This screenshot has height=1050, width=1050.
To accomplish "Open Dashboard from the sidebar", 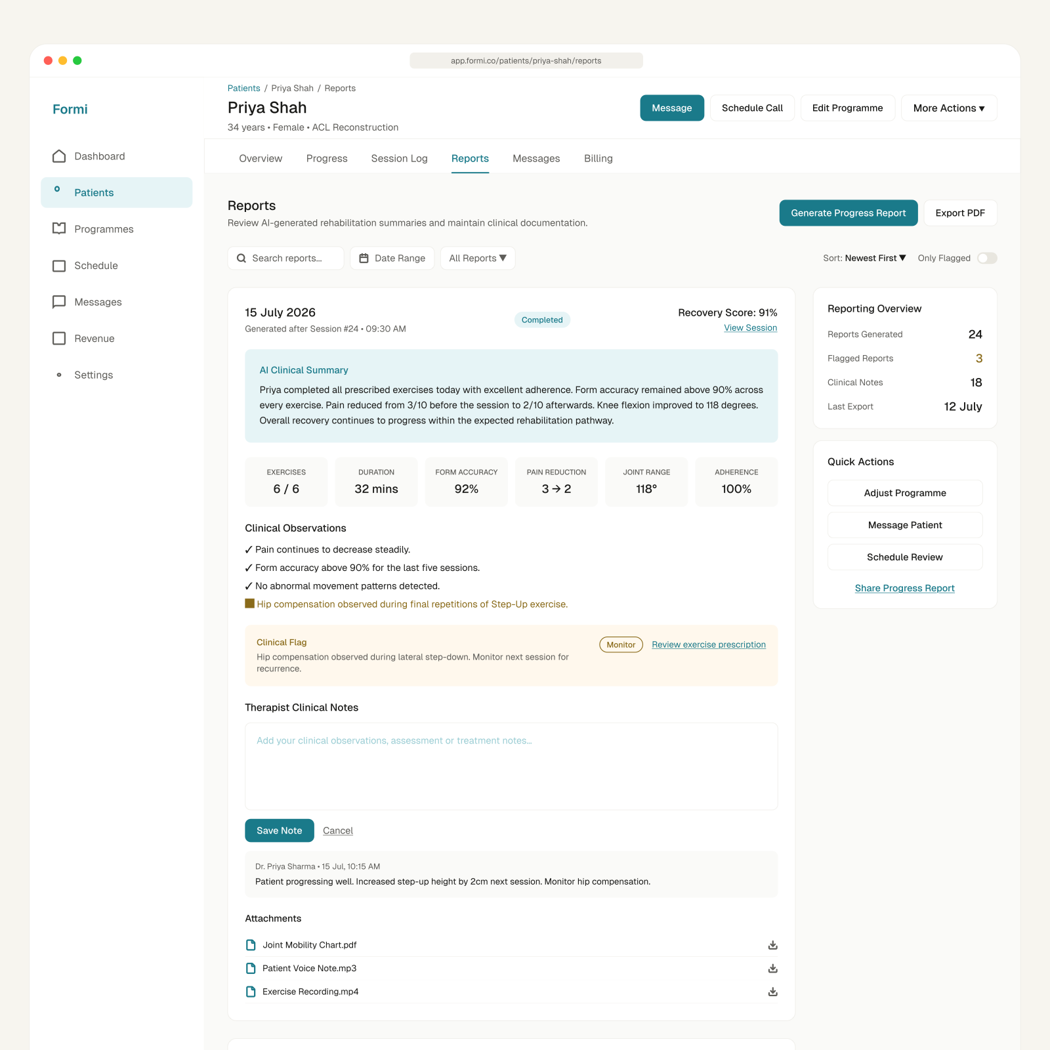I will [x=117, y=156].
